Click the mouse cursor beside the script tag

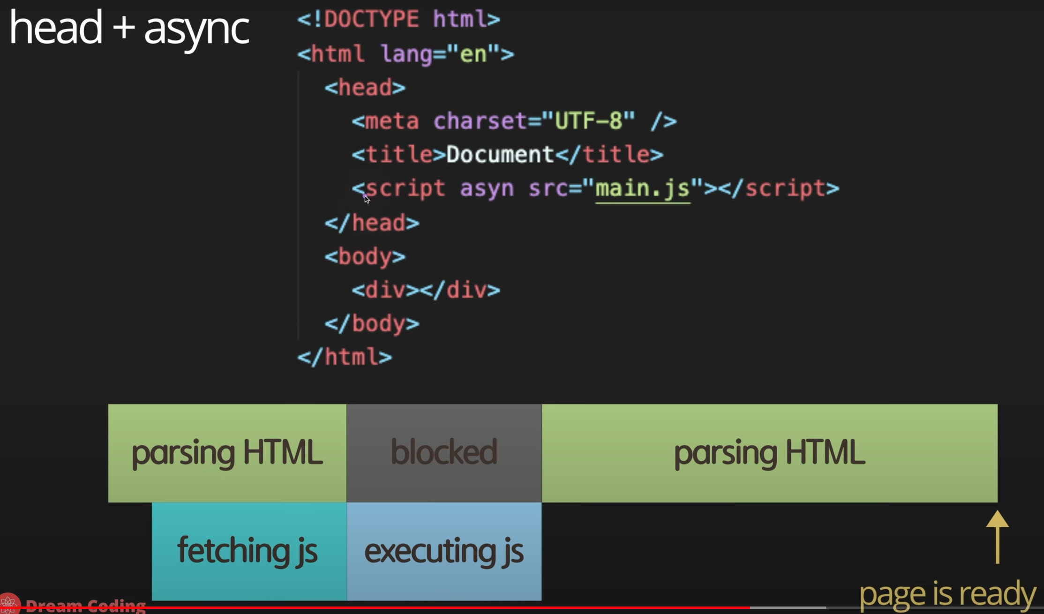point(367,200)
